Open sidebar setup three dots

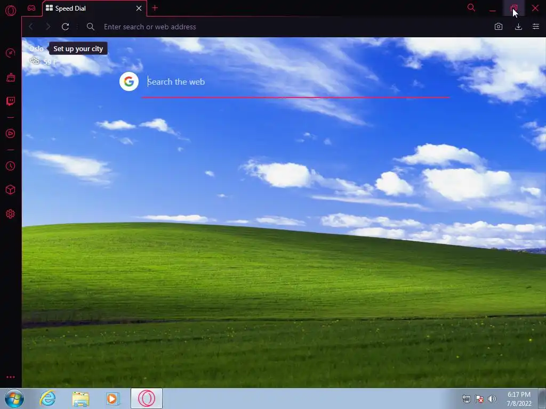click(x=11, y=377)
